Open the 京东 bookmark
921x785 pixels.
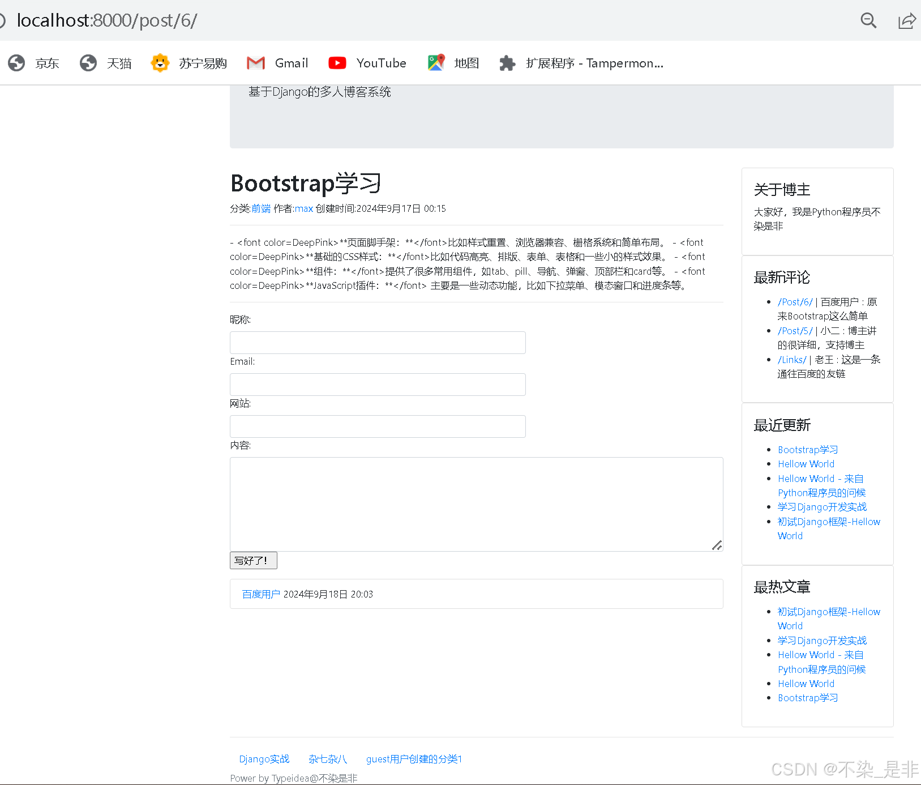pyautogui.click(x=33, y=63)
